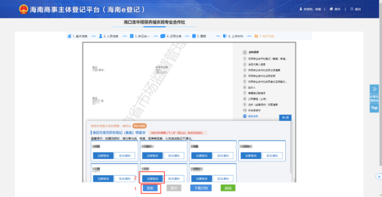This screenshot has height=197, width=382.
Task: Click 签名通知 in third card of bottom row
Action: click(223, 179)
